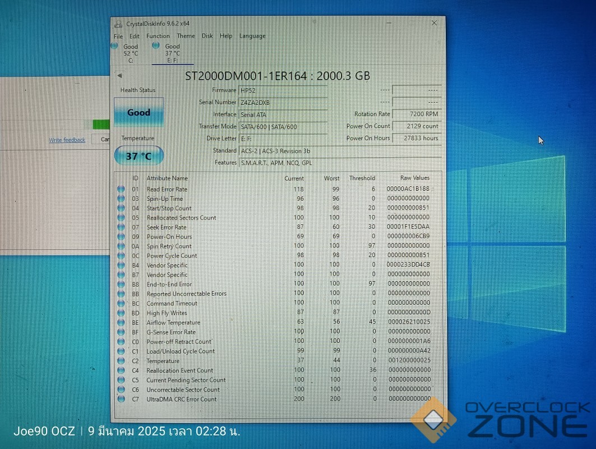This screenshot has width=596, height=449.
Task: Click the Features field showing S.M.A.R.T.
Action: [340, 163]
